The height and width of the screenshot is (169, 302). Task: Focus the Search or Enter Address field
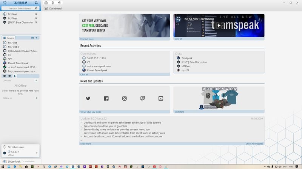point(20,8)
